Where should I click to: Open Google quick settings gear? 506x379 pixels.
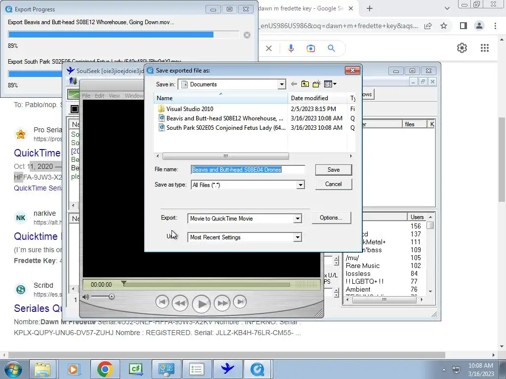(x=462, y=48)
